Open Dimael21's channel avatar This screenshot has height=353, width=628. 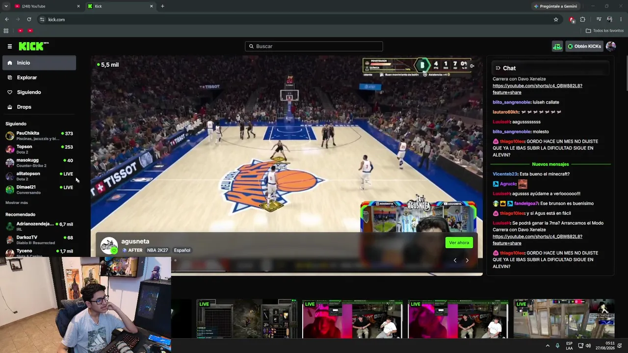coord(10,190)
